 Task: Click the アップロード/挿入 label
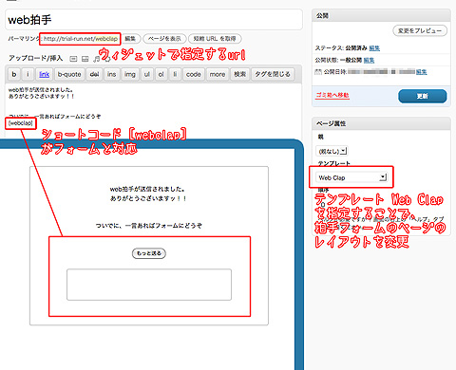click(x=35, y=58)
